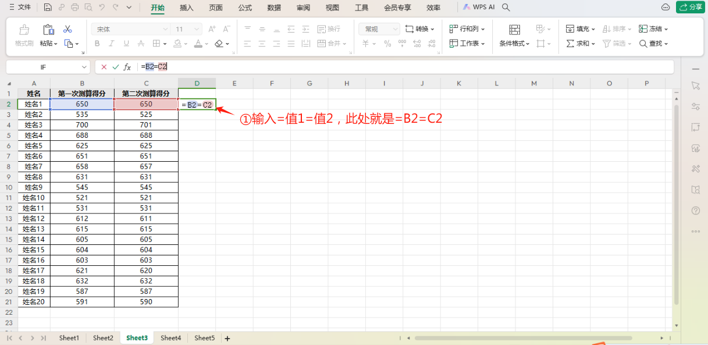Click the Print icon in quick access bar
This screenshot has width=708, height=345.
(x=74, y=8)
